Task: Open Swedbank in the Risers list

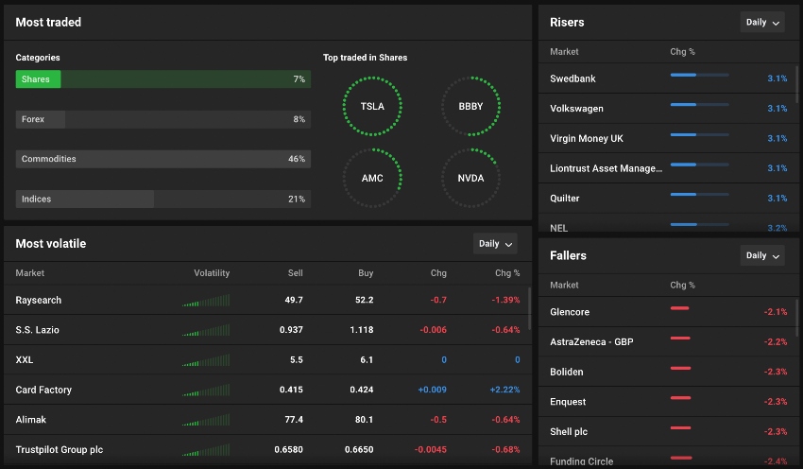Action: pos(668,78)
